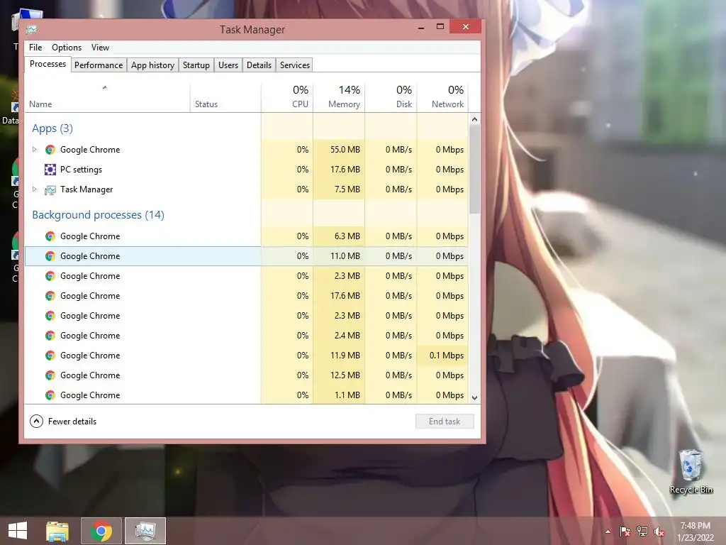This screenshot has height=545, width=726.
Task: Click Chrome icon in the 6.3 MB row
Action: tap(50, 236)
